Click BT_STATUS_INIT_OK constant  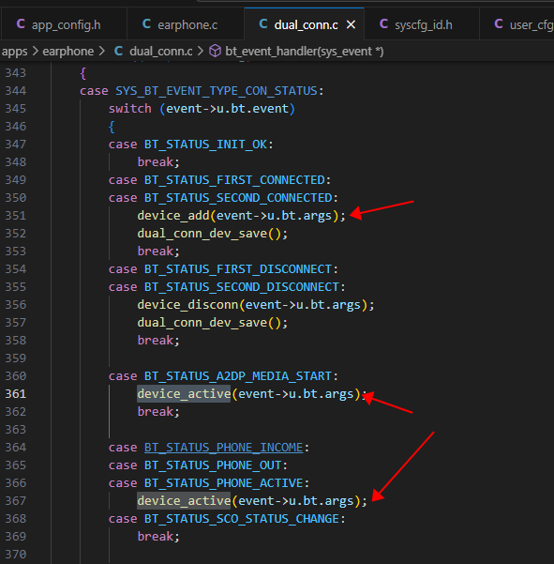[x=205, y=145]
